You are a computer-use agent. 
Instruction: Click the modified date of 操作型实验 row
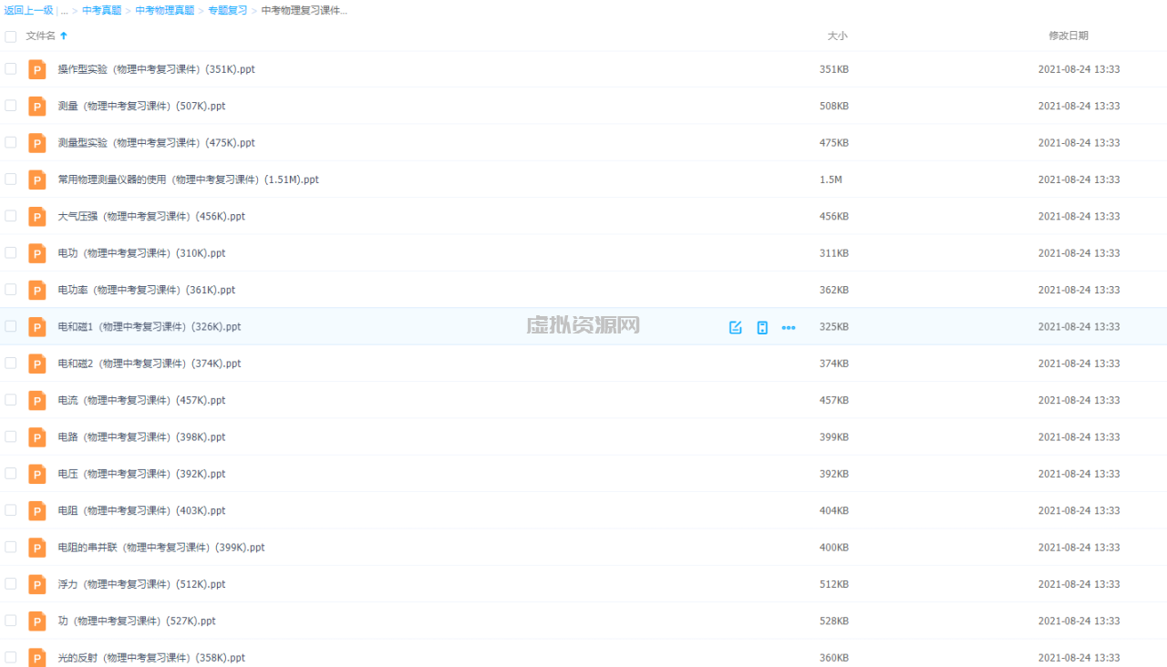pyautogui.click(x=1079, y=69)
